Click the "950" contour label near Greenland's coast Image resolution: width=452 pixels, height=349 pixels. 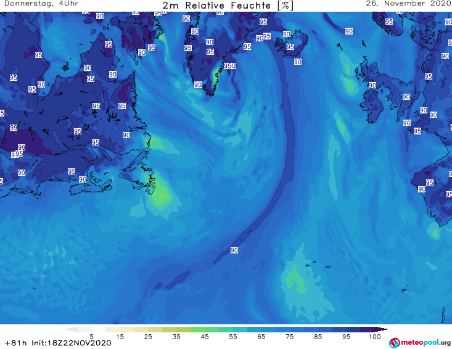tap(230, 66)
